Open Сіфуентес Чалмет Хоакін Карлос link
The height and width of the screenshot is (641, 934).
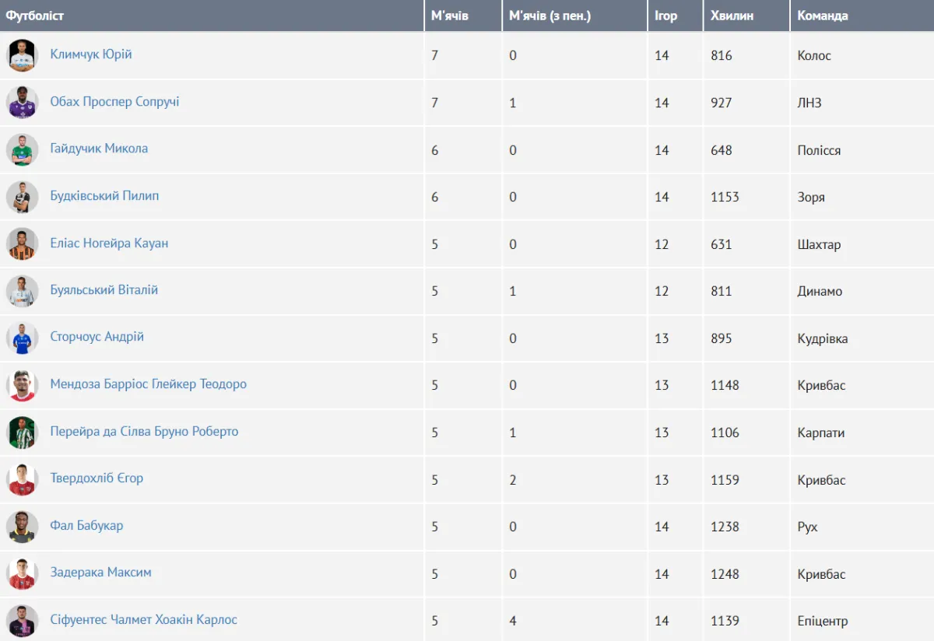point(144,620)
